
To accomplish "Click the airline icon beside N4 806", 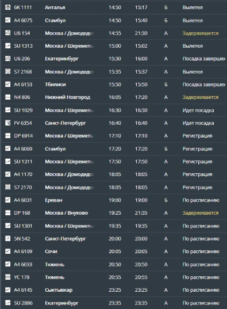I will (x=7, y=97).
